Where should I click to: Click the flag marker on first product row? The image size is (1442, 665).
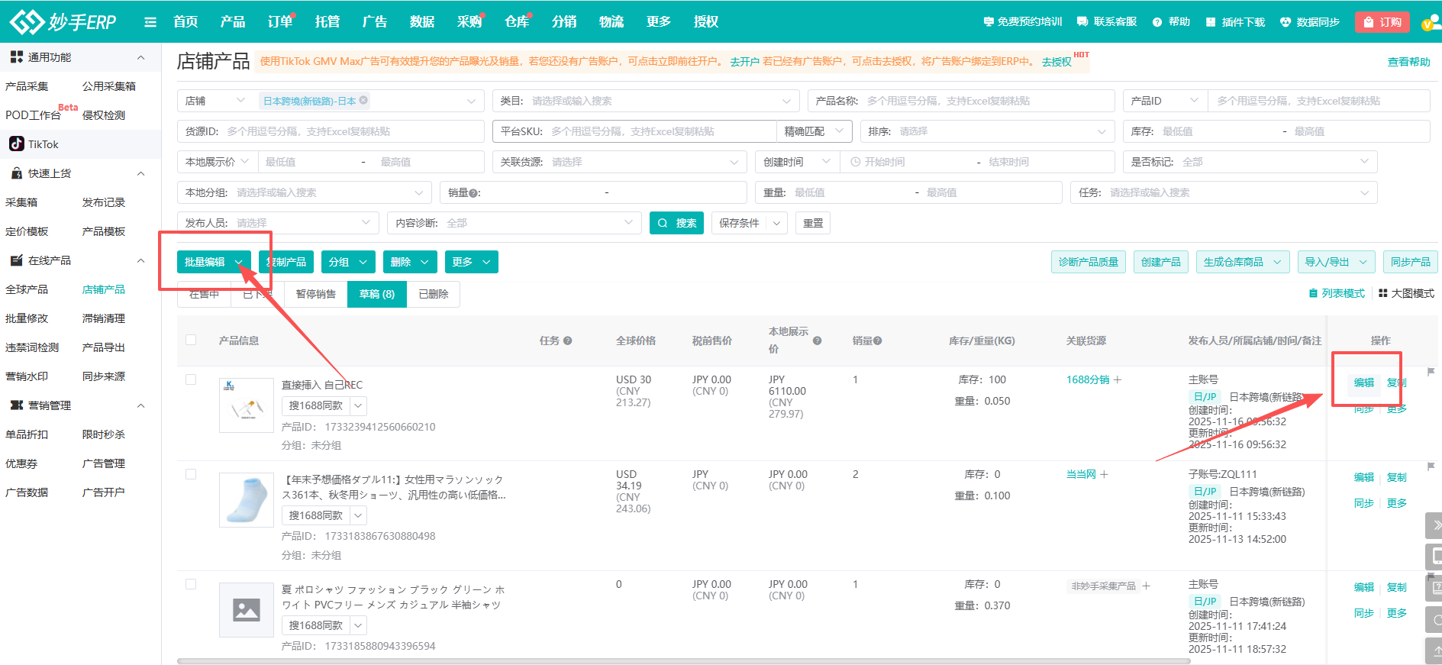pos(1431,372)
